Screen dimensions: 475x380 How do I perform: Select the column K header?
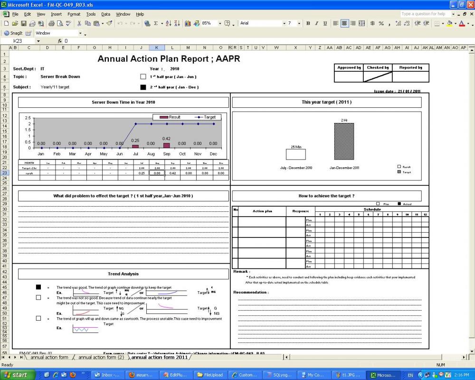(157, 47)
